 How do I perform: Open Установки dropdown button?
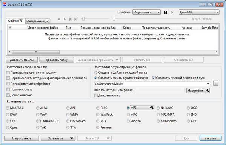point(58,138)
